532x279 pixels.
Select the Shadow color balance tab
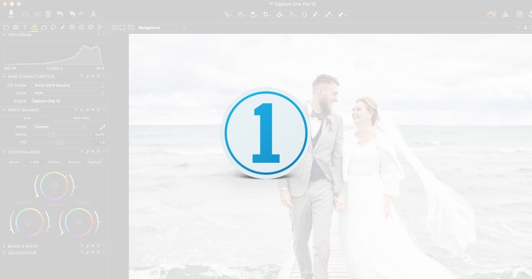(54, 162)
